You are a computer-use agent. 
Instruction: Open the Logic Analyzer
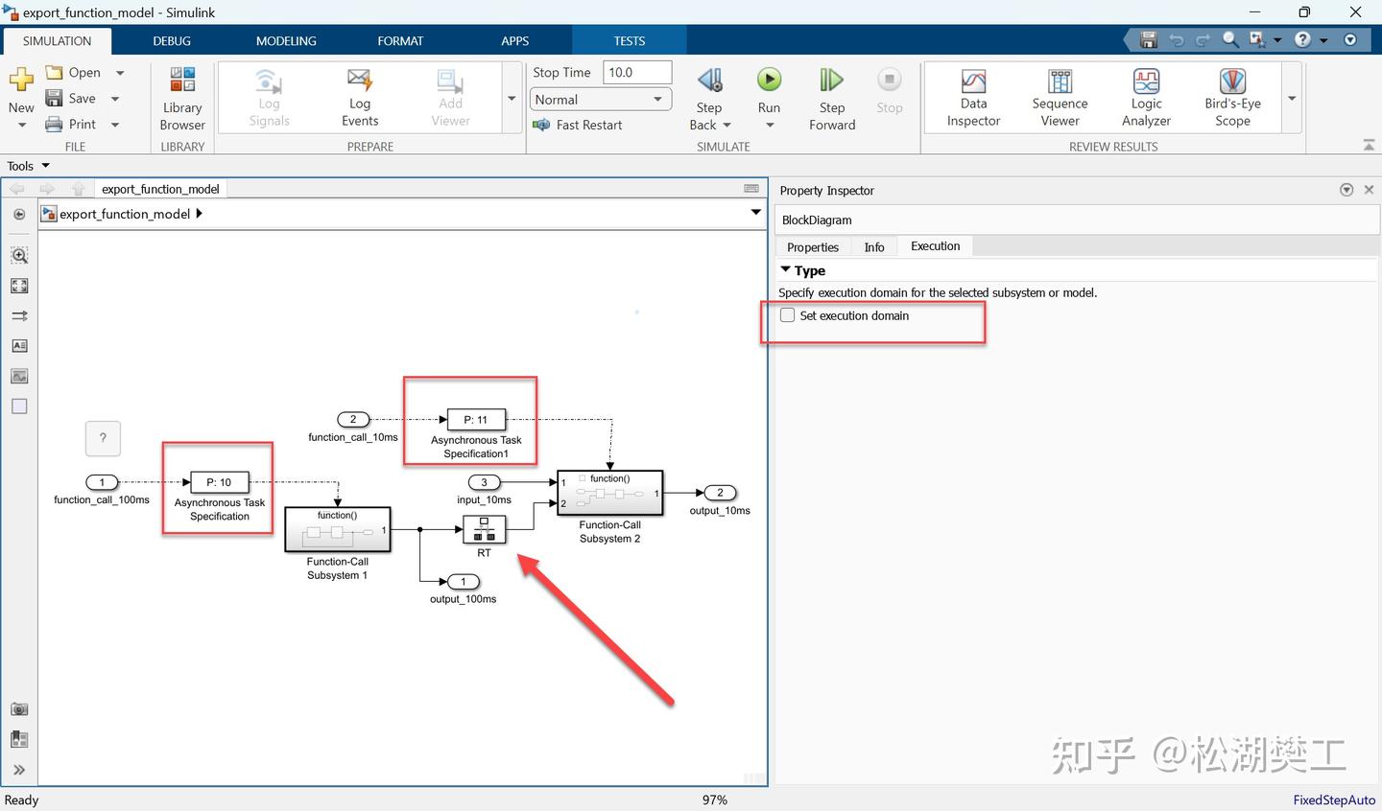[1146, 98]
